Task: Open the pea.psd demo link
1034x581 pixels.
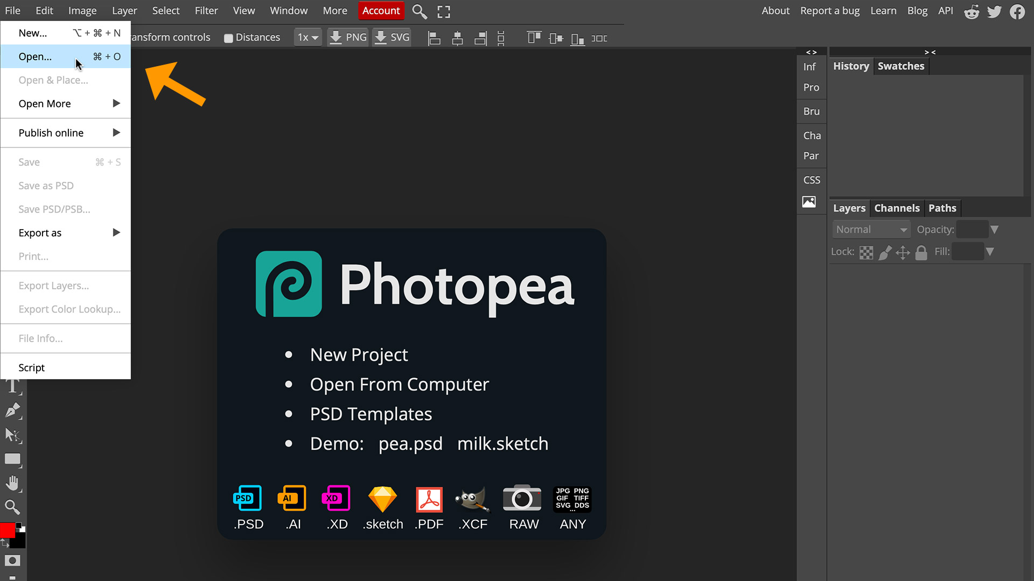Action: click(x=410, y=444)
